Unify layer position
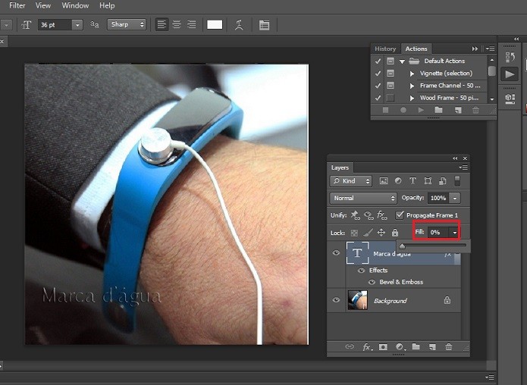This screenshot has width=527, height=385. coord(356,215)
